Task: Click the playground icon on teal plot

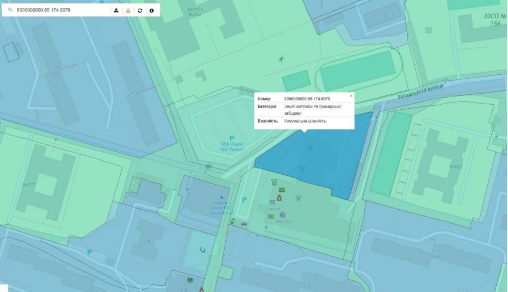Action: [x=202, y=250]
